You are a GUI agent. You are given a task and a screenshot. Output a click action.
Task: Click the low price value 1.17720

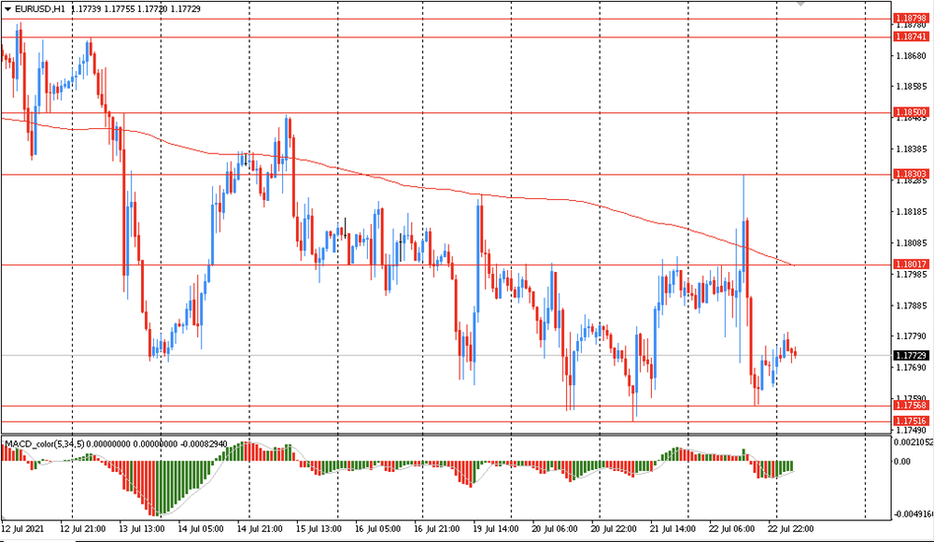click(153, 9)
